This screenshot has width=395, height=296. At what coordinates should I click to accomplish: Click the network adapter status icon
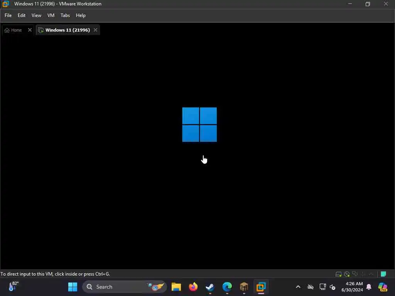tap(355, 274)
